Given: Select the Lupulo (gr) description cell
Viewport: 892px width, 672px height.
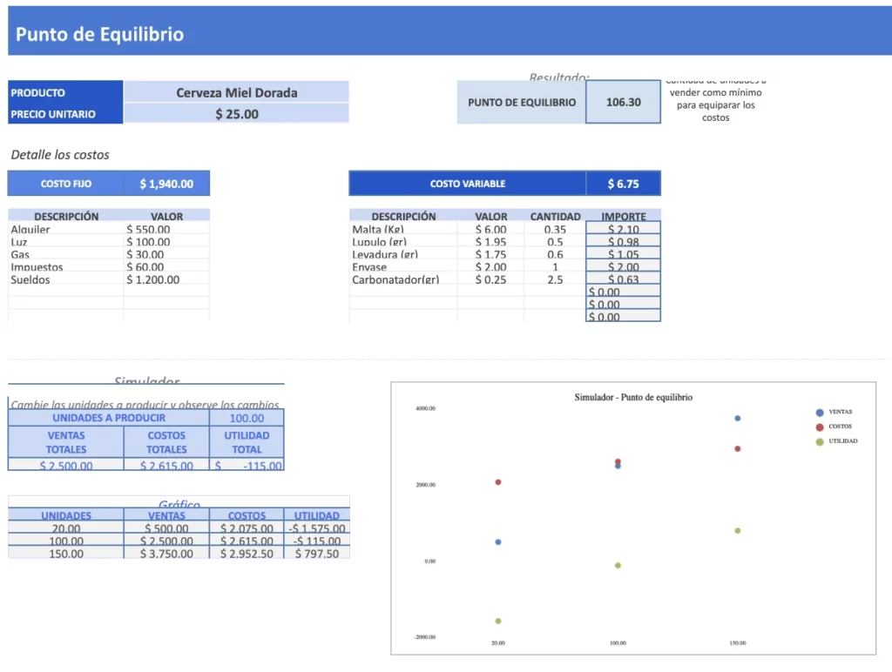Looking at the screenshot, I should pos(402,242).
